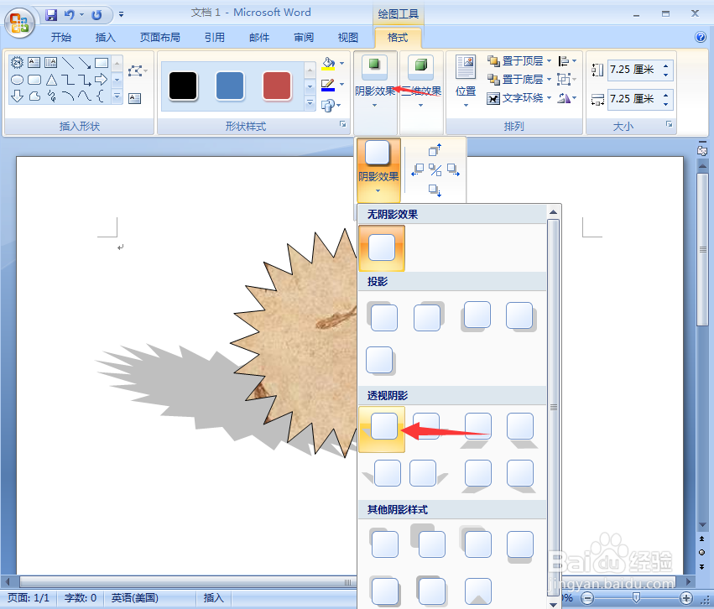The height and width of the screenshot is (609, 714).
Task: Save the document from the quick access toolbar
Action: [x=51, y=15]
